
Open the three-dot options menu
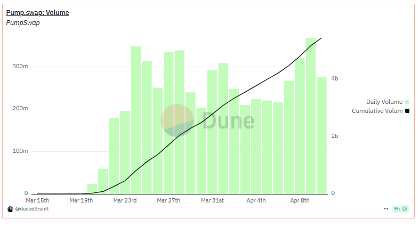tap(386, 209)
